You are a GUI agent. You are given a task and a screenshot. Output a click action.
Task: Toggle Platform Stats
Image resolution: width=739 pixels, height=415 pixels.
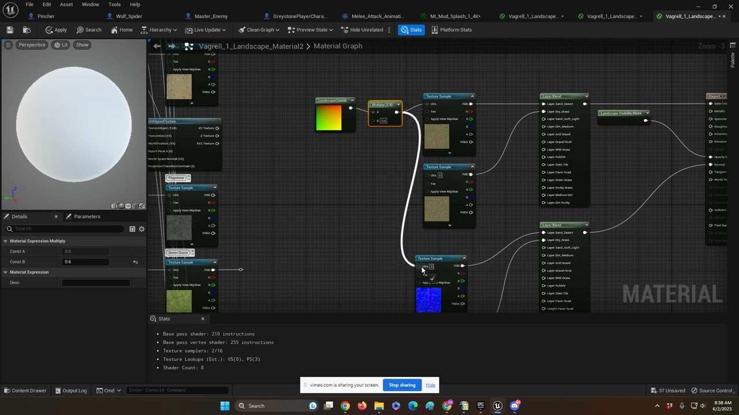pyautogui.click(x=451, y=29)
